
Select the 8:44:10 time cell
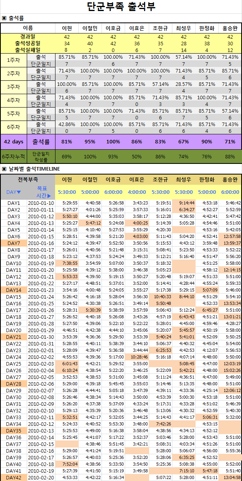tap(183, 297)
